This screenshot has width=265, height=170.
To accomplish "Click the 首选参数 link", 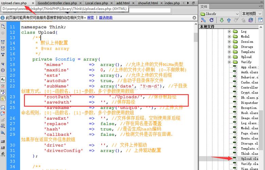I will (106, 18).
